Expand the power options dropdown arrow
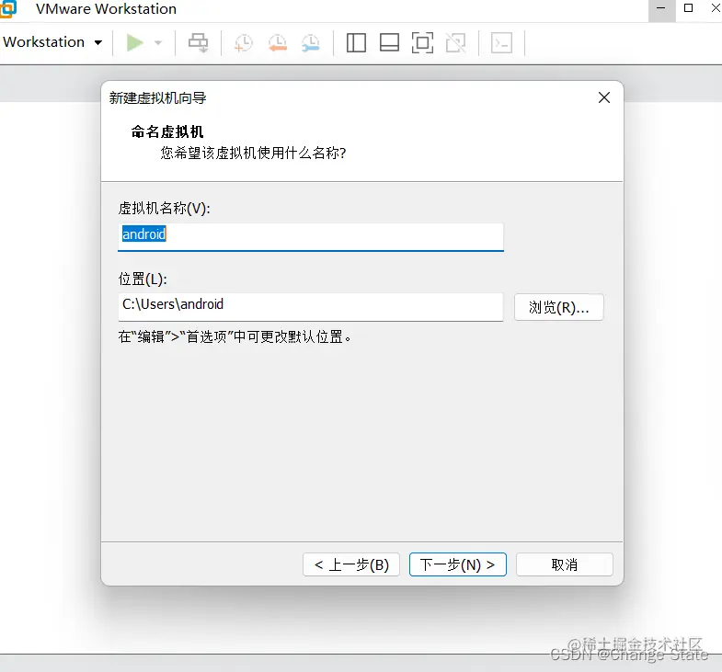 tap(158, 43)
